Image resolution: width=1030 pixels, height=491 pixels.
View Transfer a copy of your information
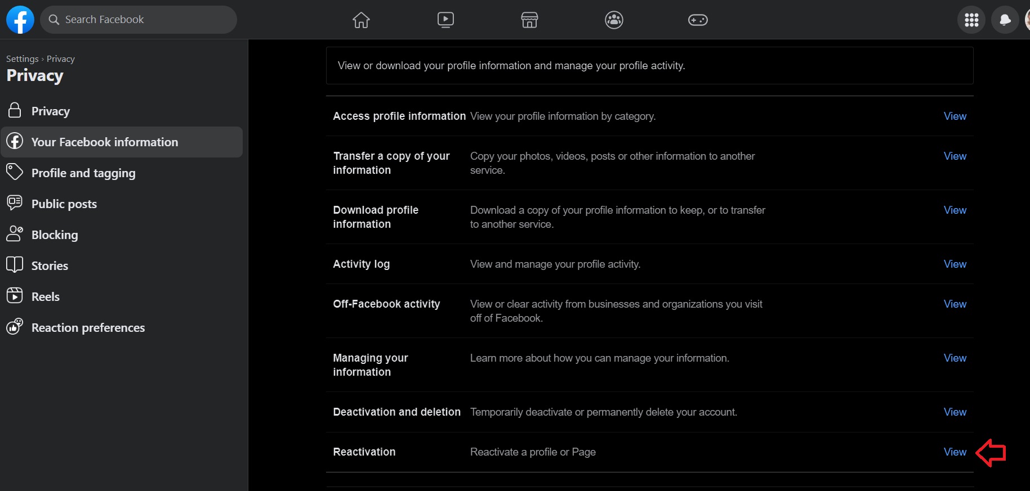pyautogui.click(x=955, y=156)
